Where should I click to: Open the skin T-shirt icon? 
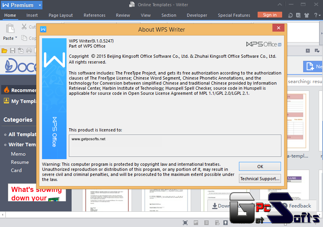tap(307, 15)
